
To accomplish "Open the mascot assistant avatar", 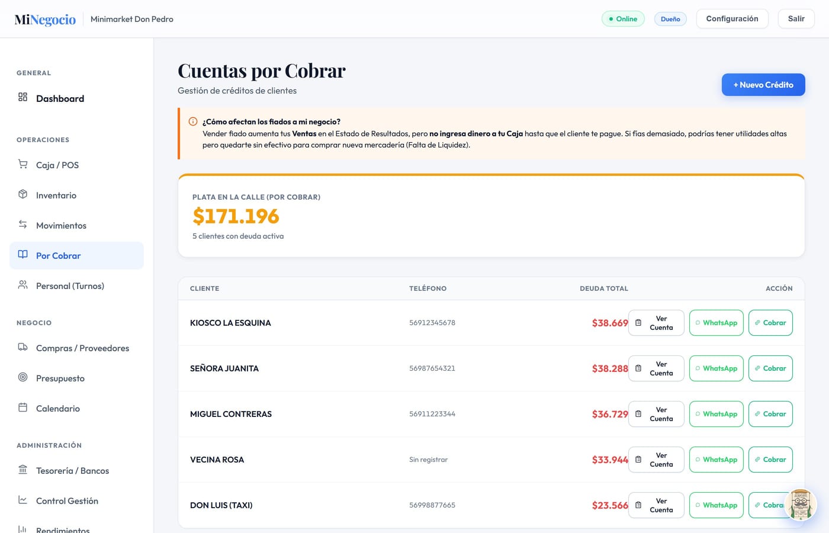I will (x=801, y=505).
